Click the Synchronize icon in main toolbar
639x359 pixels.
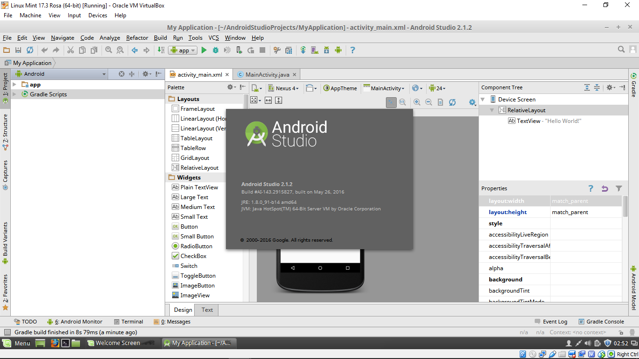pyautogui.click(x=30, y=50)
